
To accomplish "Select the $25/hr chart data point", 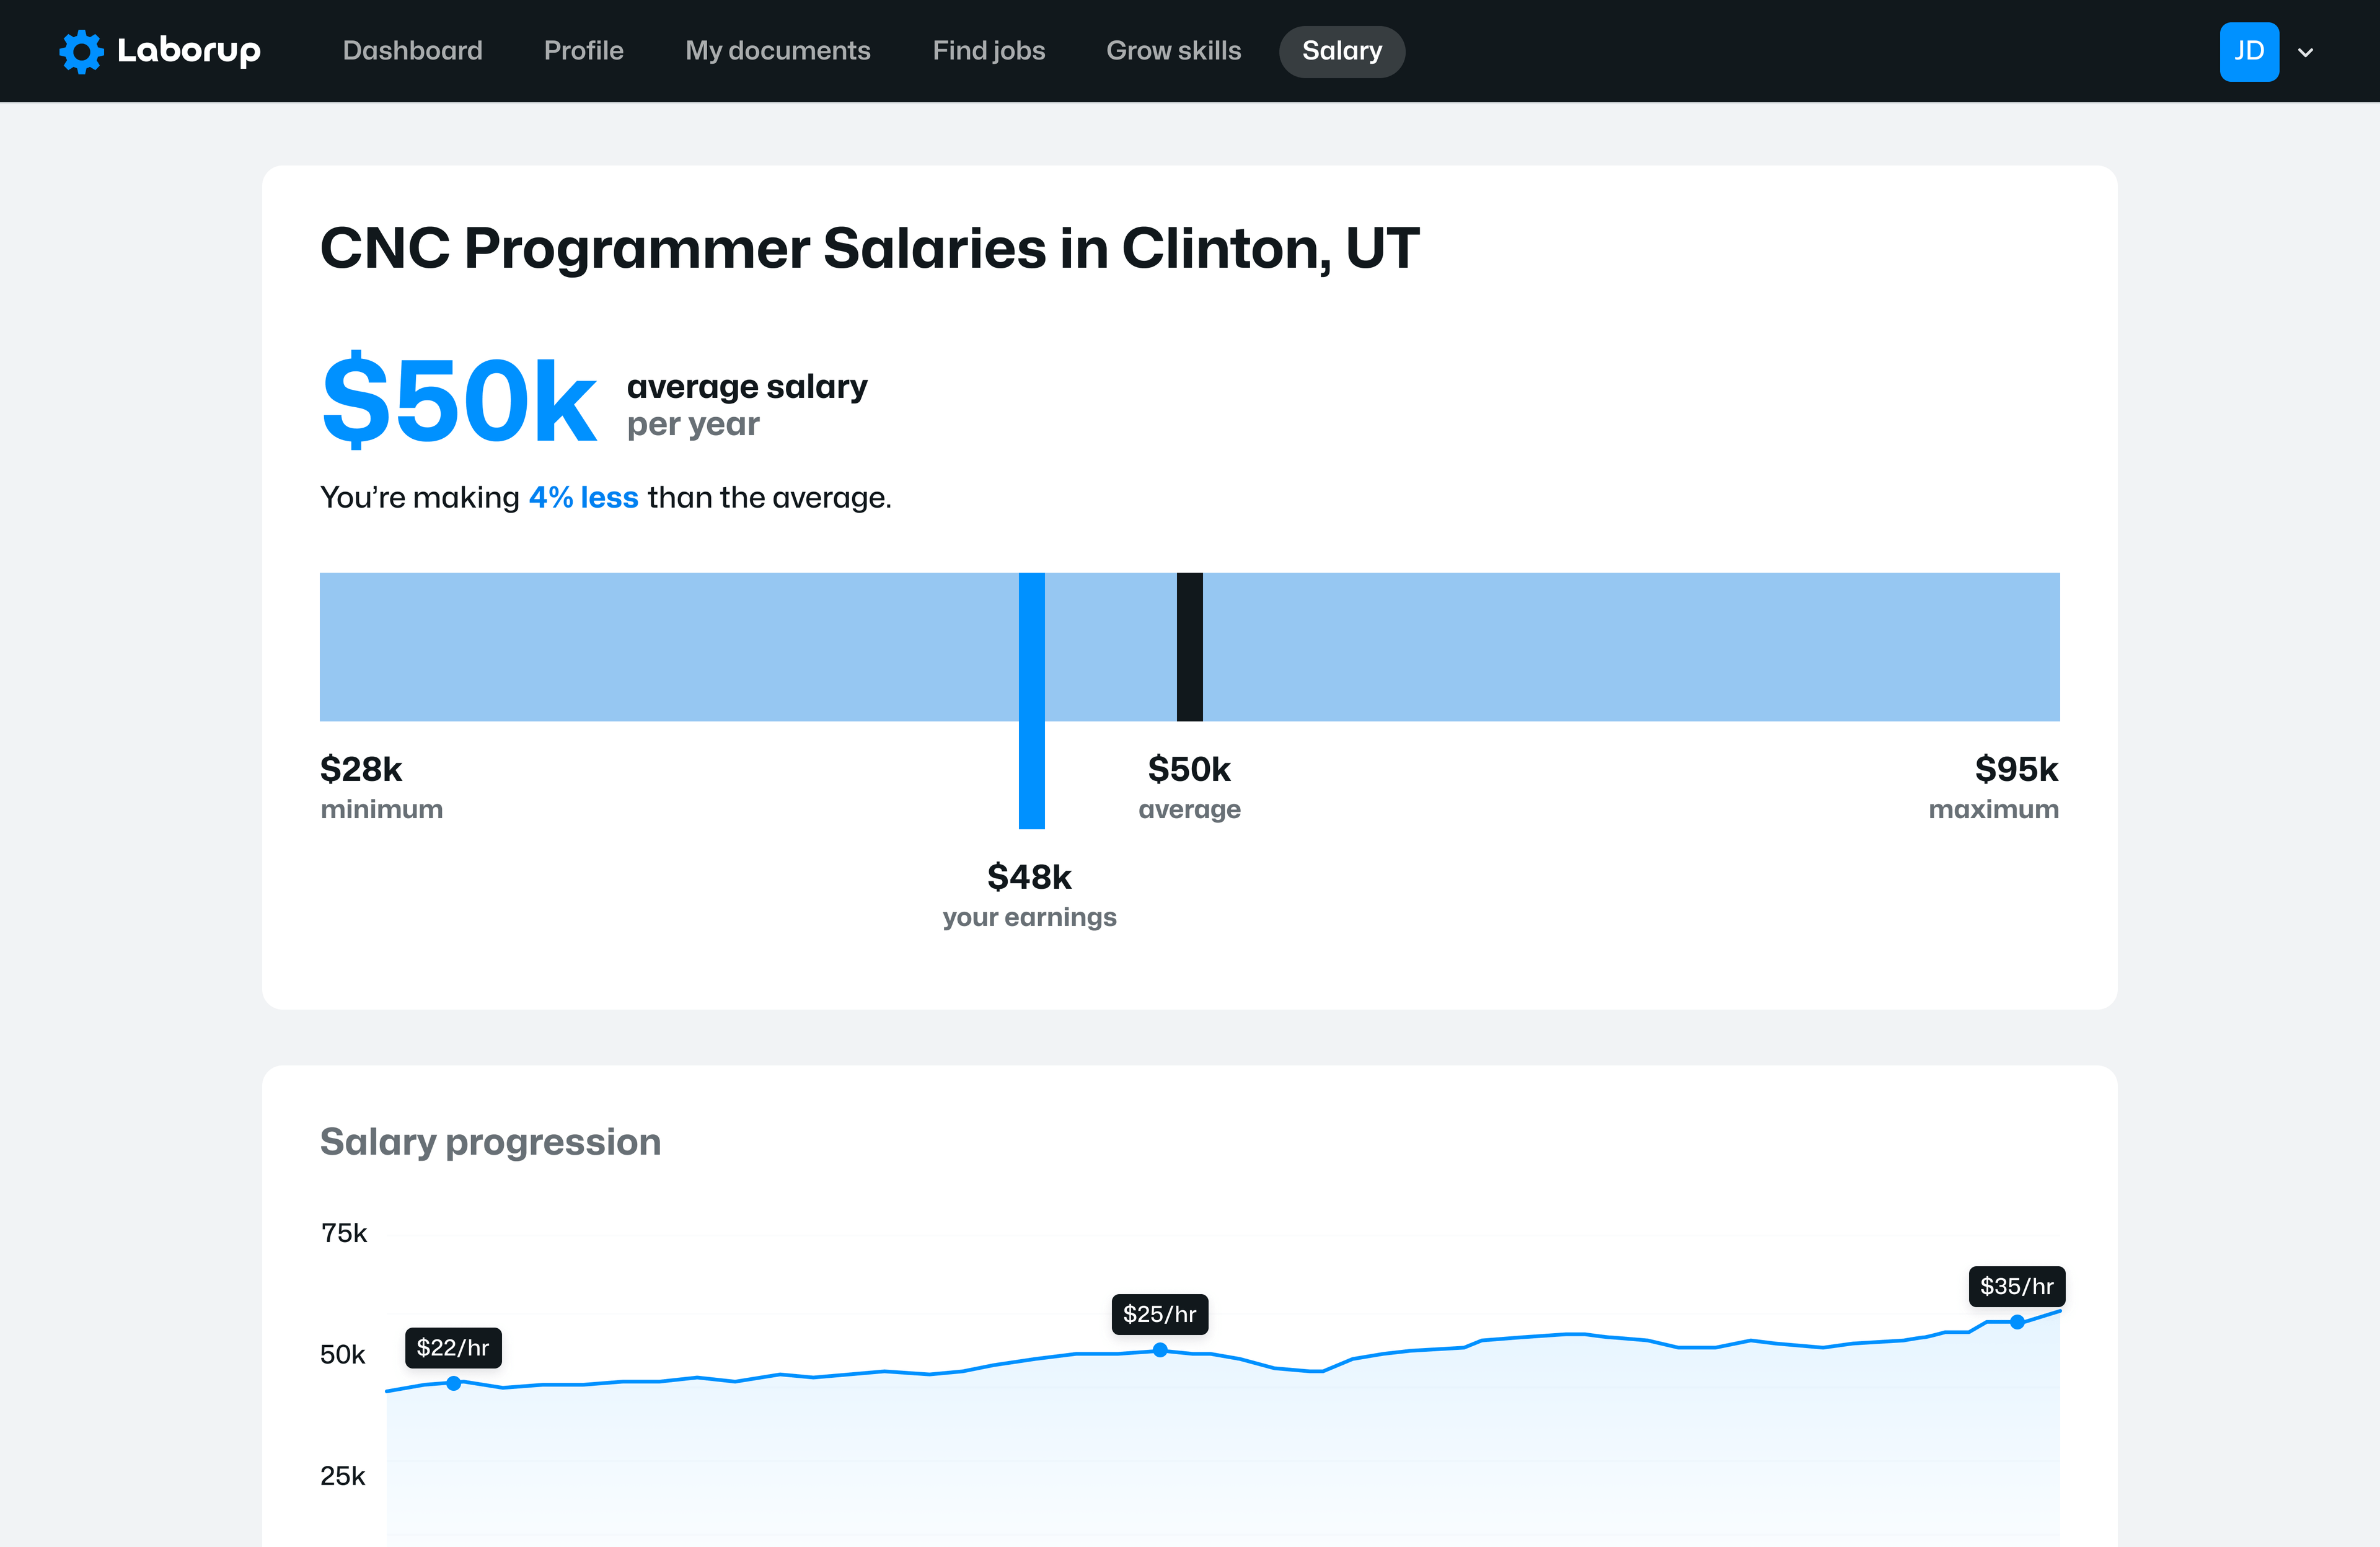I will (x=1160, y=1350).
